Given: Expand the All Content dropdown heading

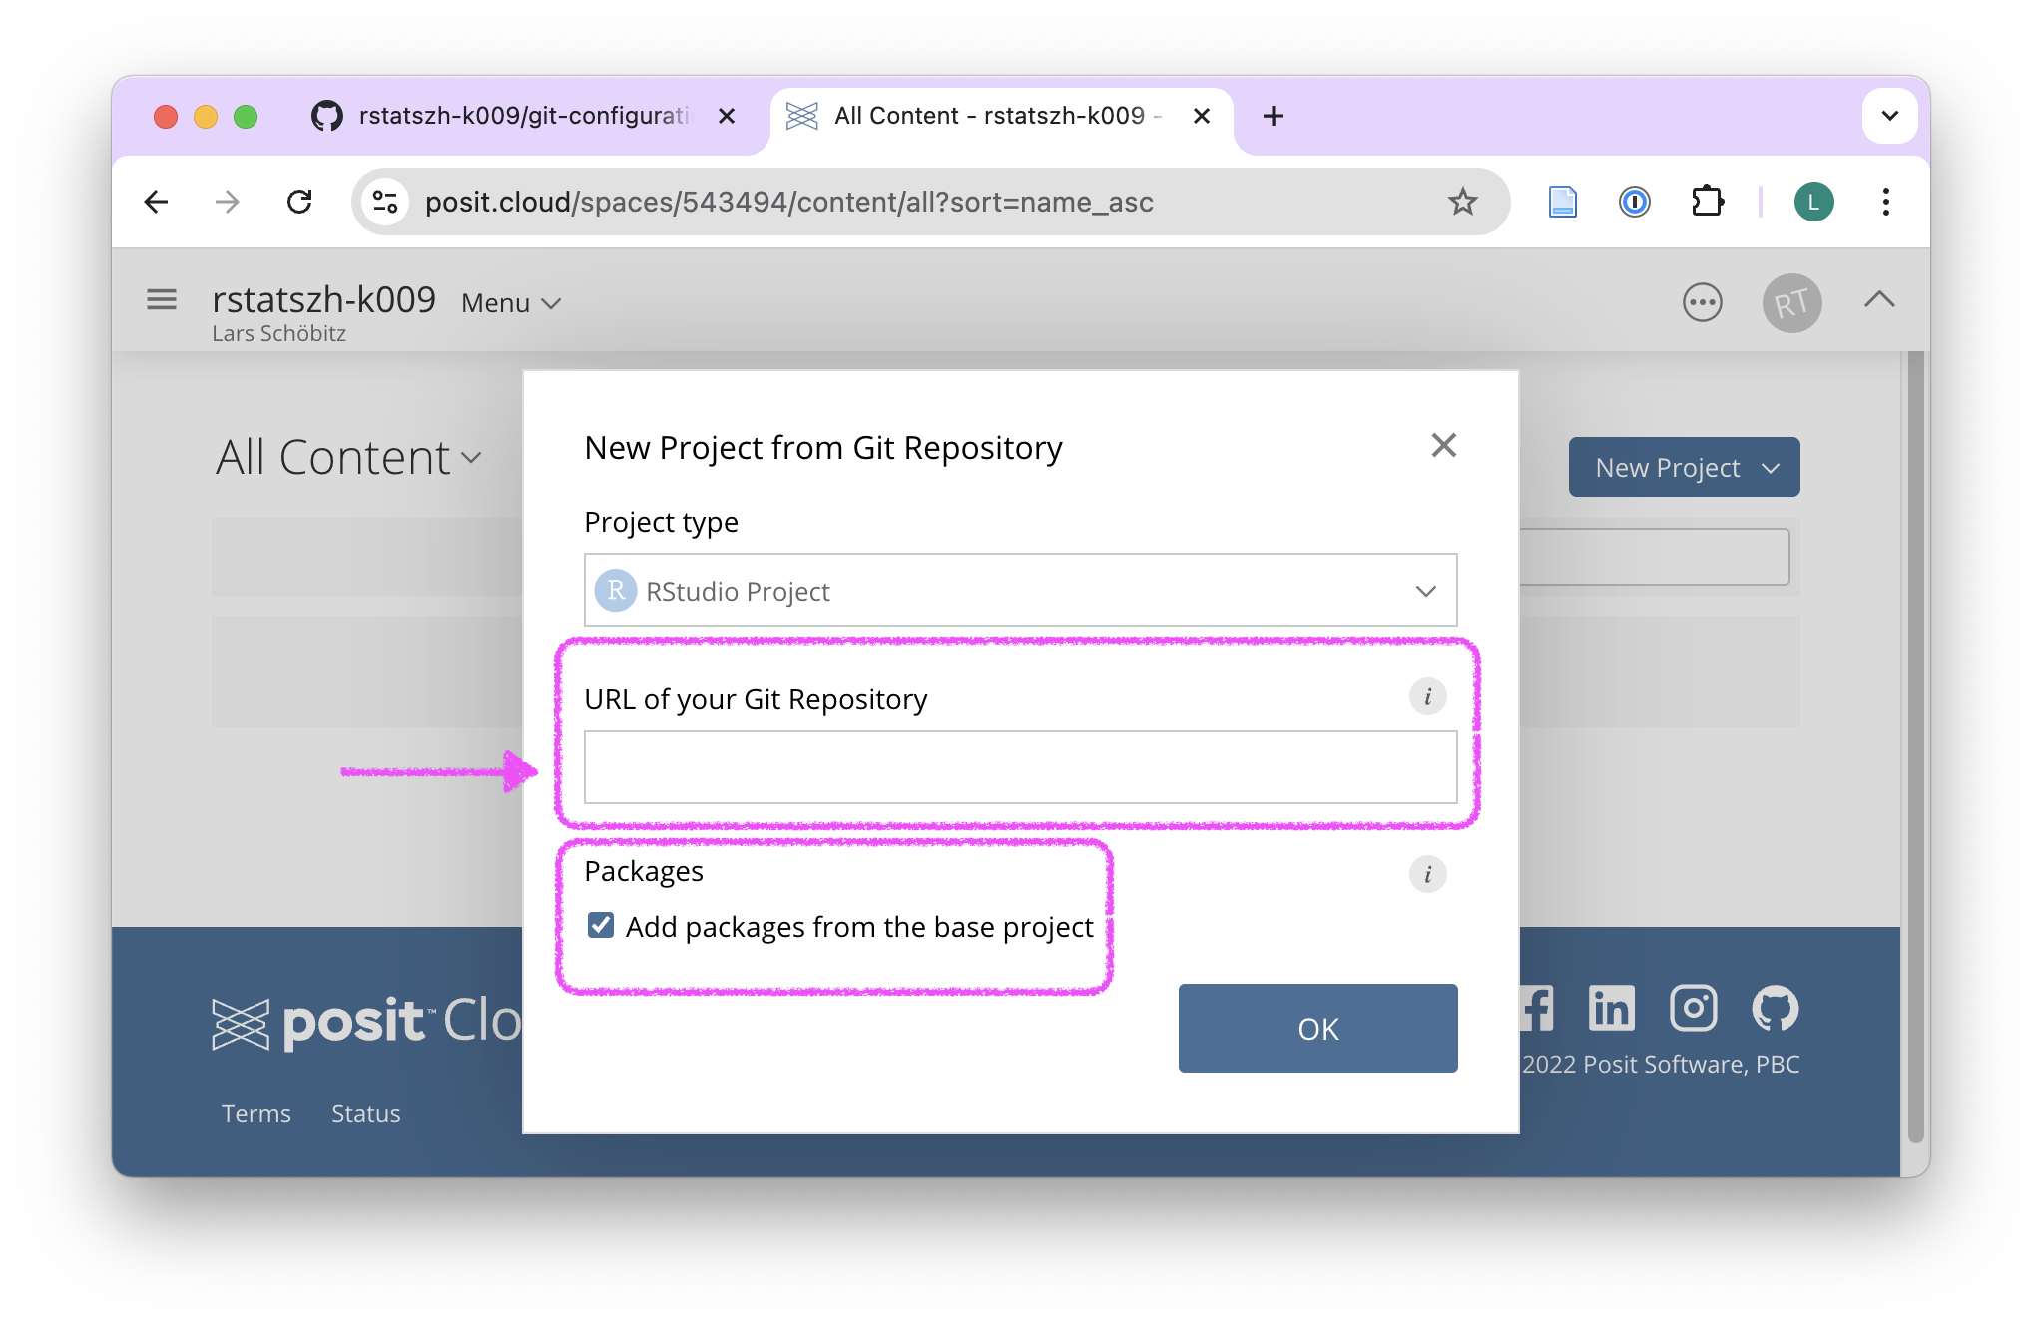Looking at the screenshot, I should click(348, 457).
